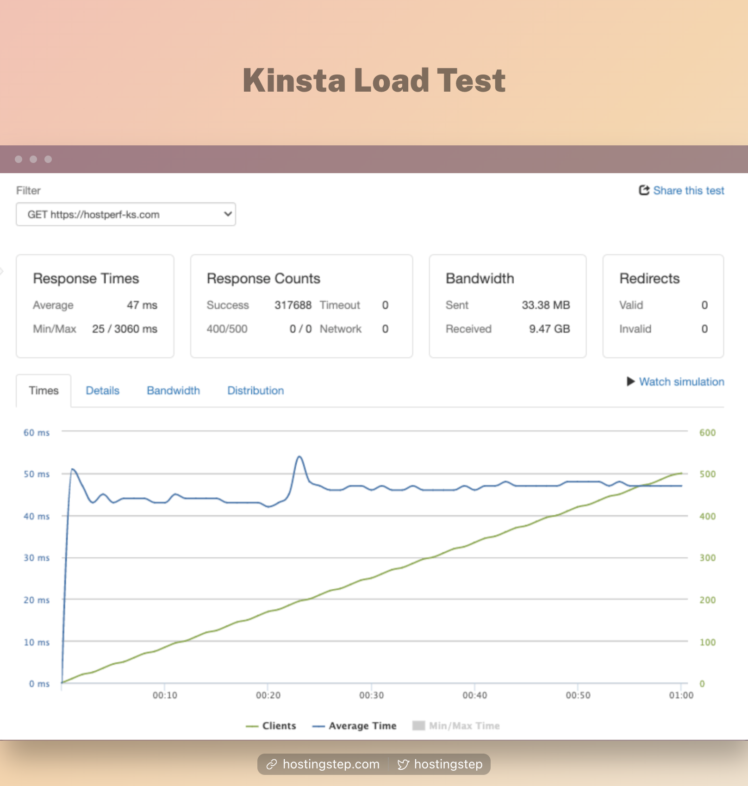Click the Valid redirects label
Screen dimensions: 748x786
click(x=631, y=305)
